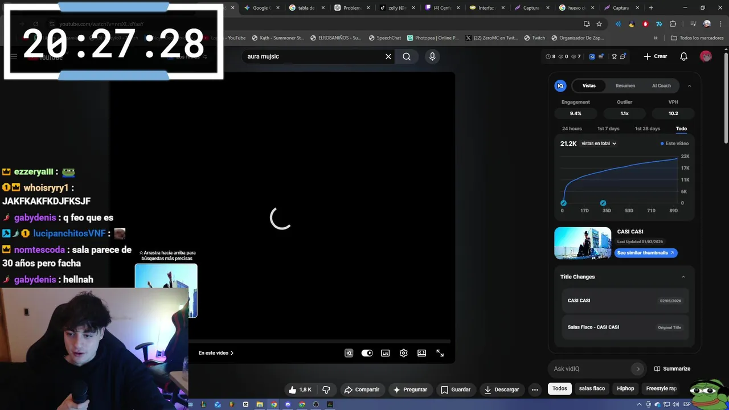Click the install app icon in address bar

pyautogui.click(x=587, y=24)
